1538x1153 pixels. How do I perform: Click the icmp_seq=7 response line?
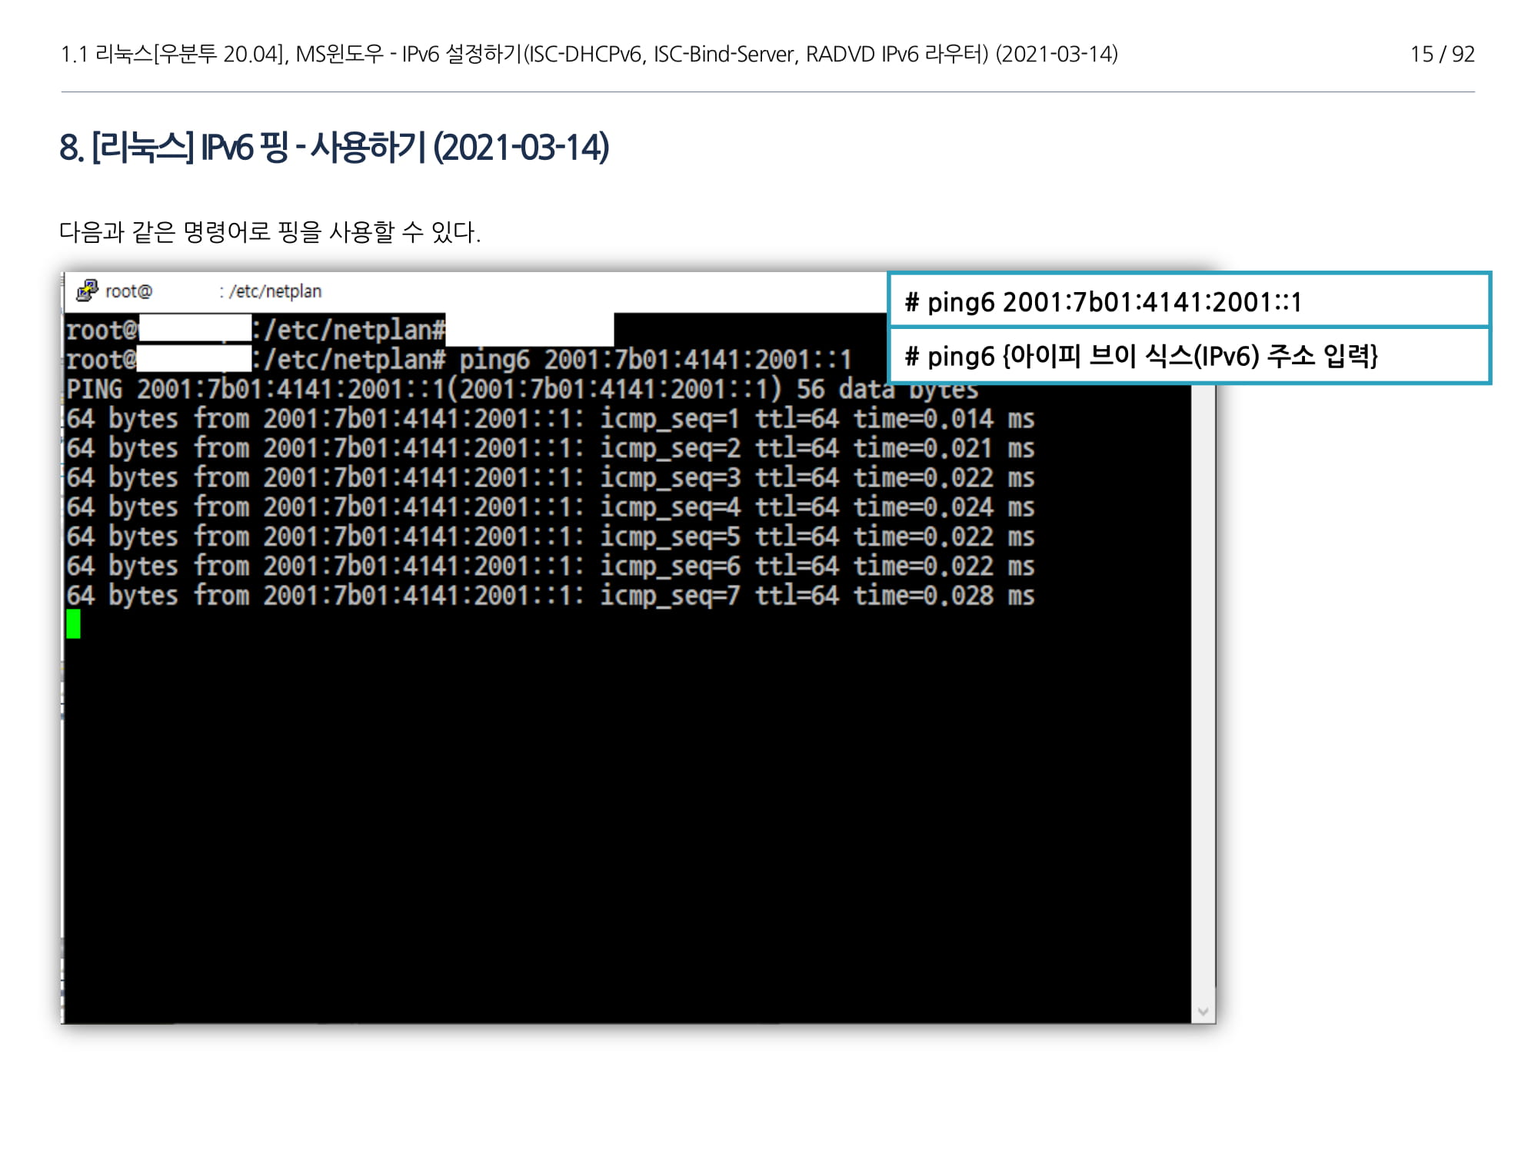point(550,596)
